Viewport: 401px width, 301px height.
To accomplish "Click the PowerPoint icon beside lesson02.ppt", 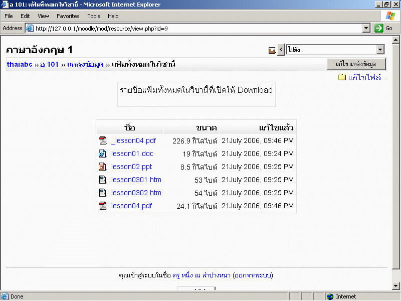I will 102,167.
